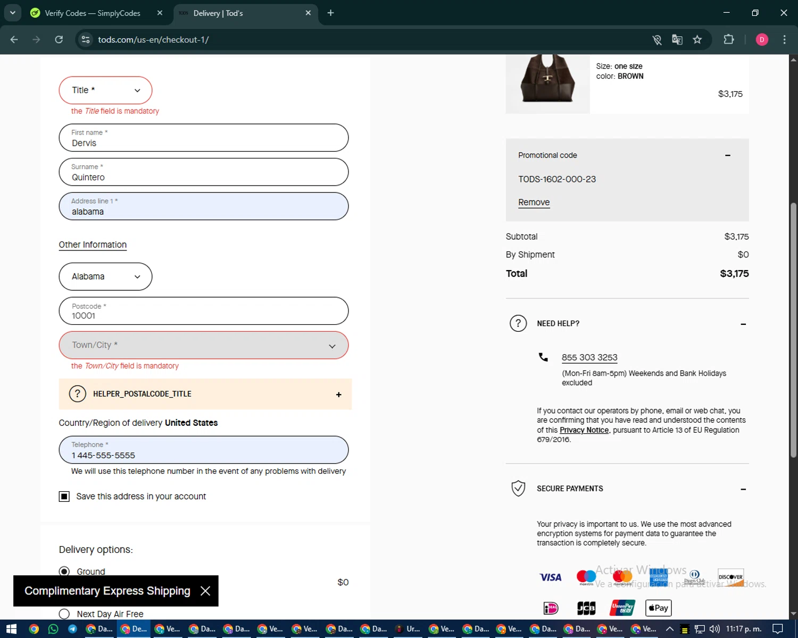The height and width of the screenshot is (638, 798).
Task: Switch to Verify Codes — SimplyCodes tab
Action: [x=93, y=13]
